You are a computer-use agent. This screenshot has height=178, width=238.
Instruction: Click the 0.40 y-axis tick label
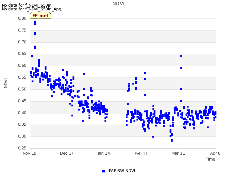pyautogui.click(x=22, y=113)
